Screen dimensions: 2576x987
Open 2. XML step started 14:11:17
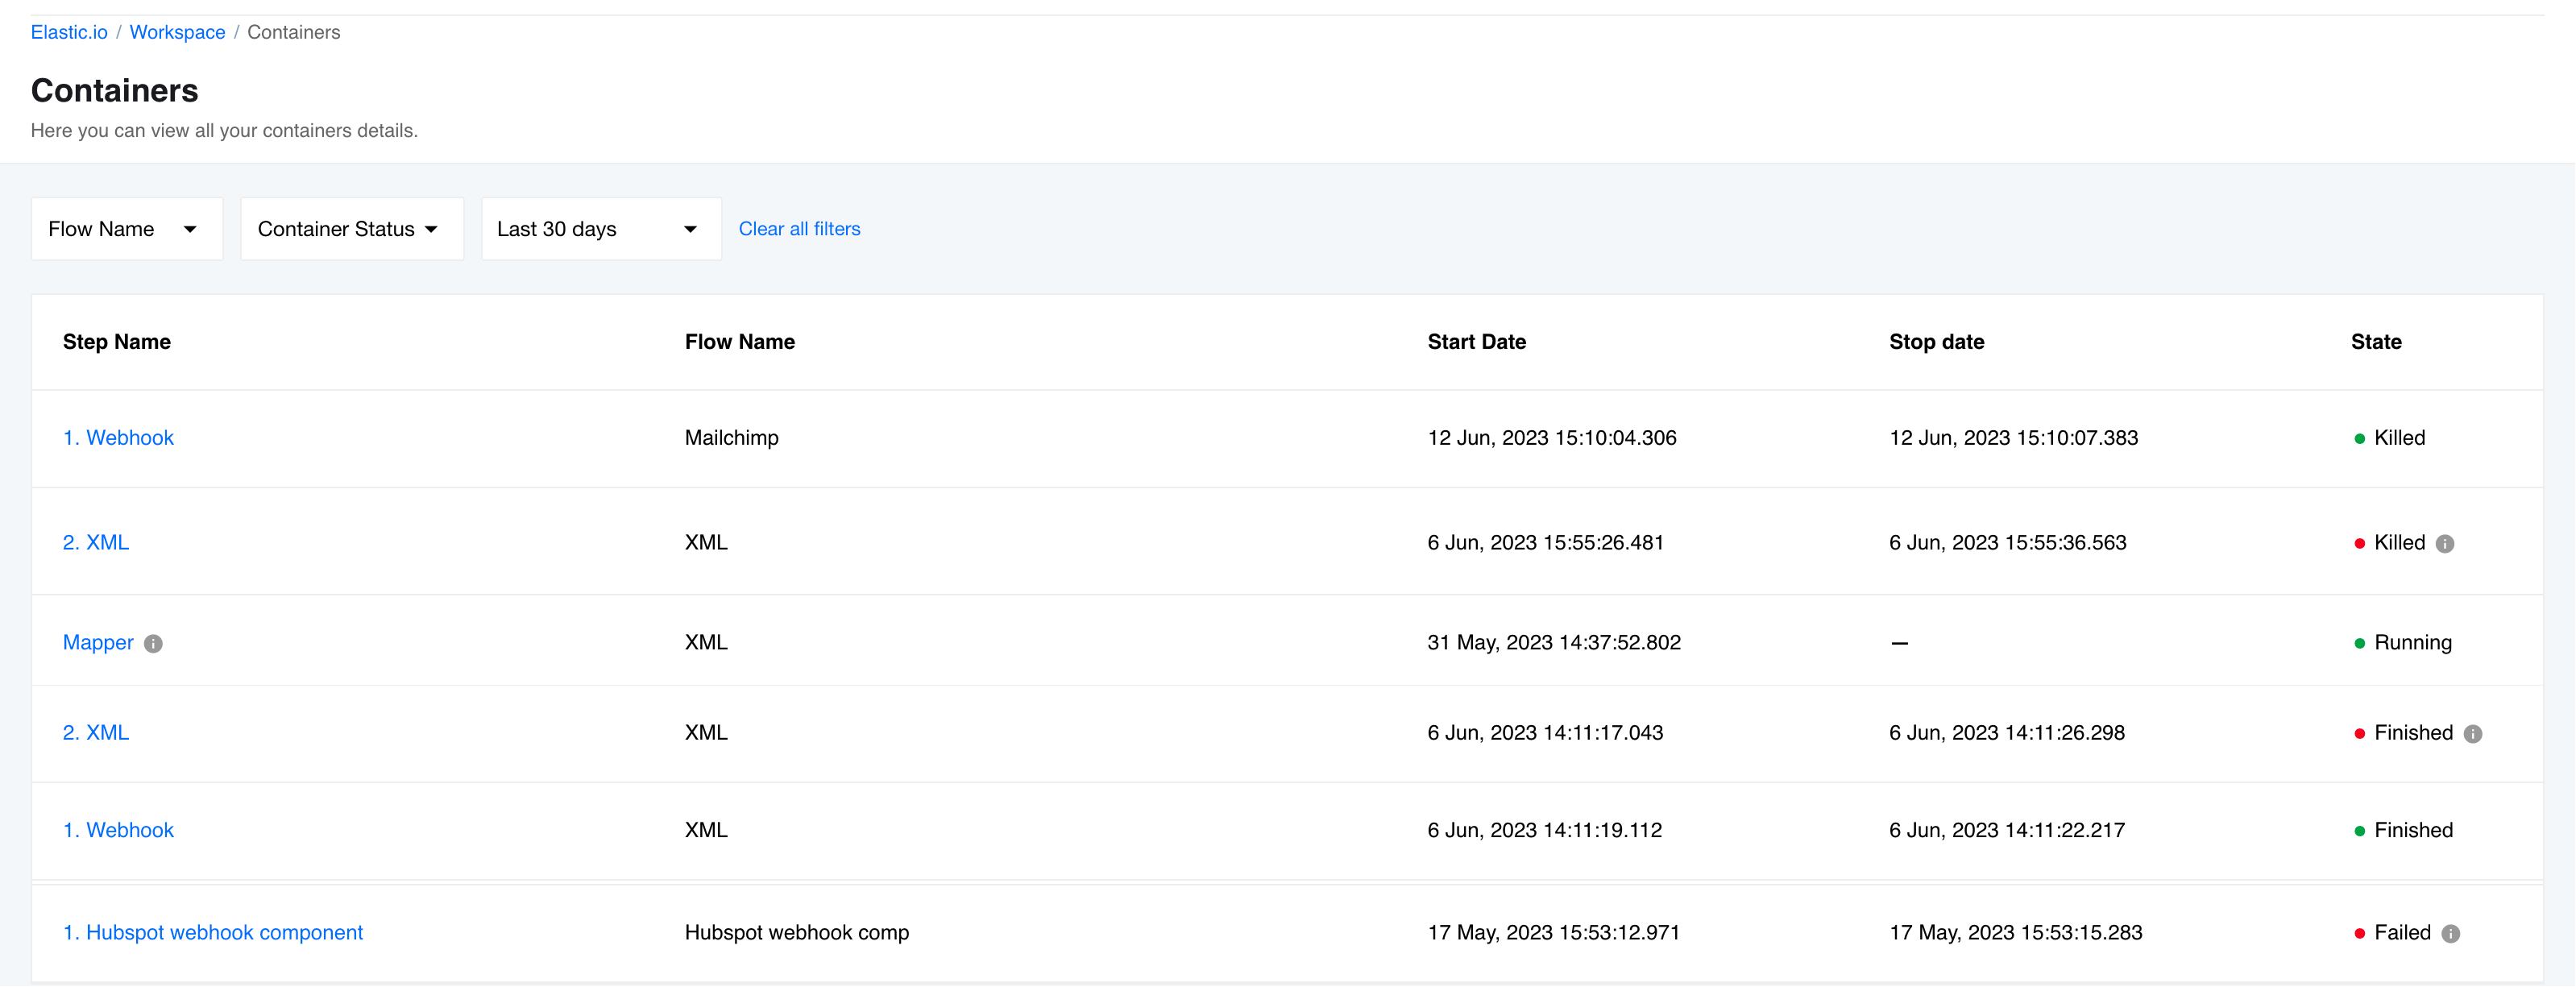[x=96, y=733]
